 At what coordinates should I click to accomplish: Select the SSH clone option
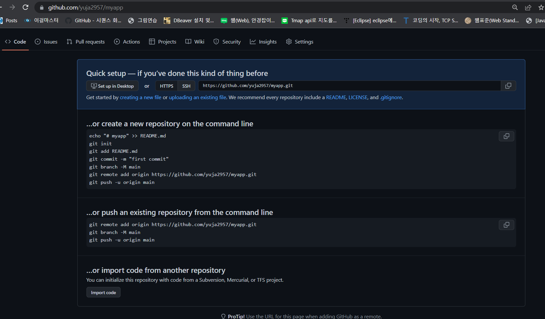[186, 86]
